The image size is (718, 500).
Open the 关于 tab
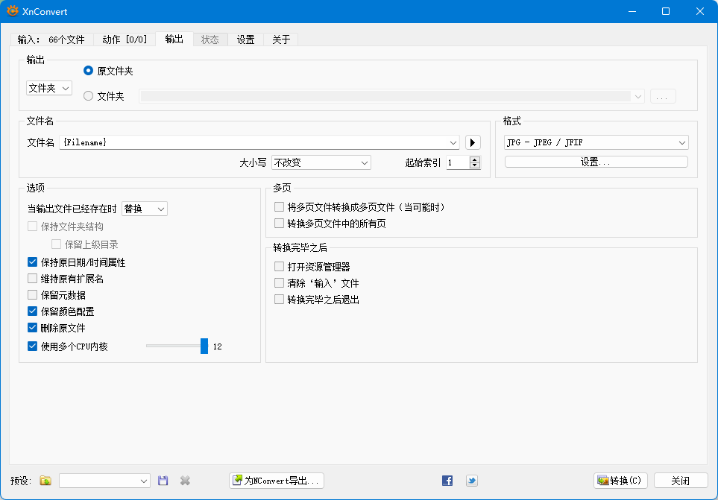click(x=280, y=39)
